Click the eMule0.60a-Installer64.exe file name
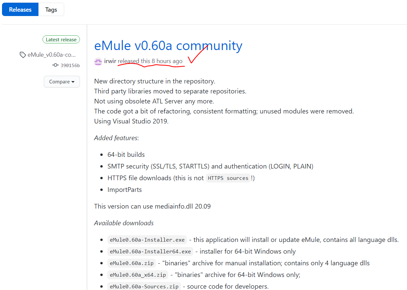 tap(150, 252)
